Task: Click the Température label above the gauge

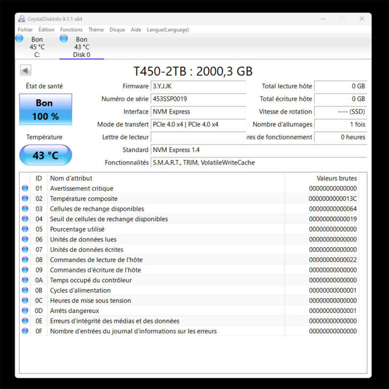Action: pos(44,137)
